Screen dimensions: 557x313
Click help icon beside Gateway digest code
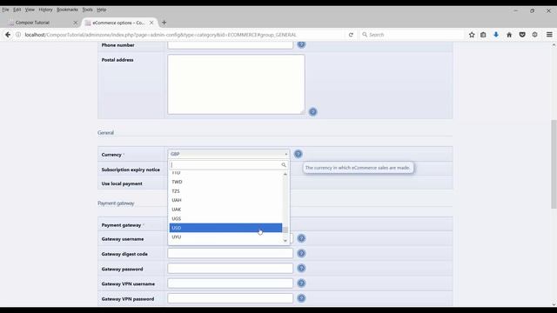click(x=302, y=253)
